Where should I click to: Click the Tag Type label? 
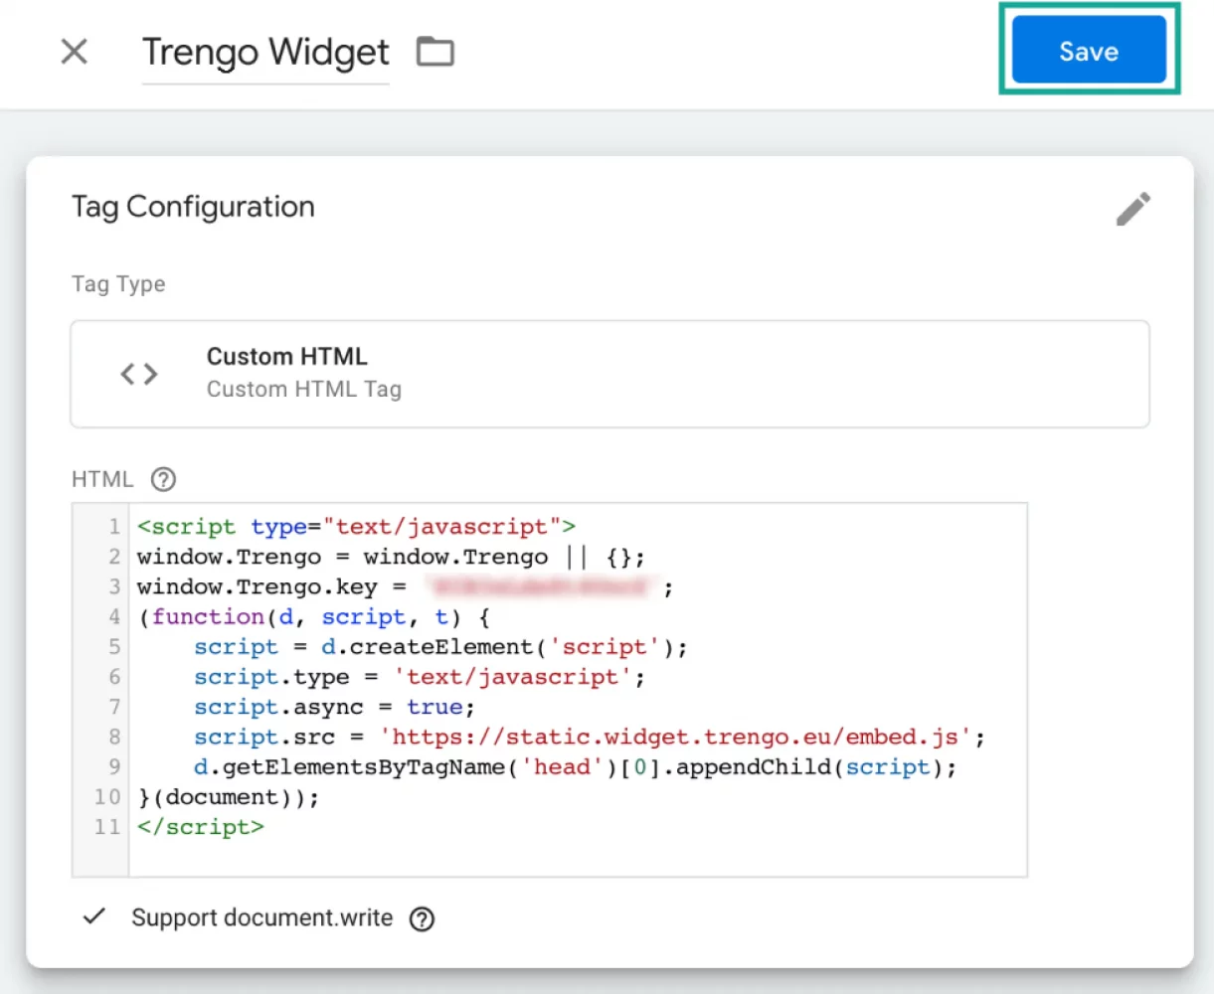118,284
